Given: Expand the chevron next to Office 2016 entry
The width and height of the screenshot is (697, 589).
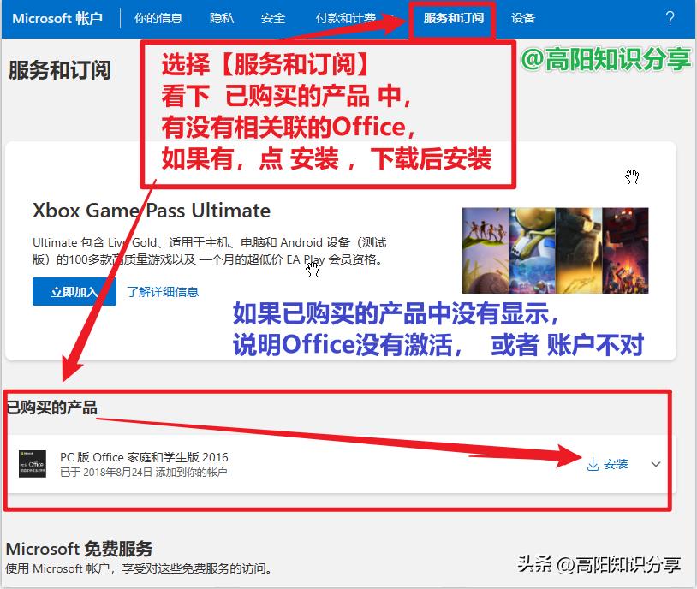Looking at the screenshot, I should (x=655, y=463).
